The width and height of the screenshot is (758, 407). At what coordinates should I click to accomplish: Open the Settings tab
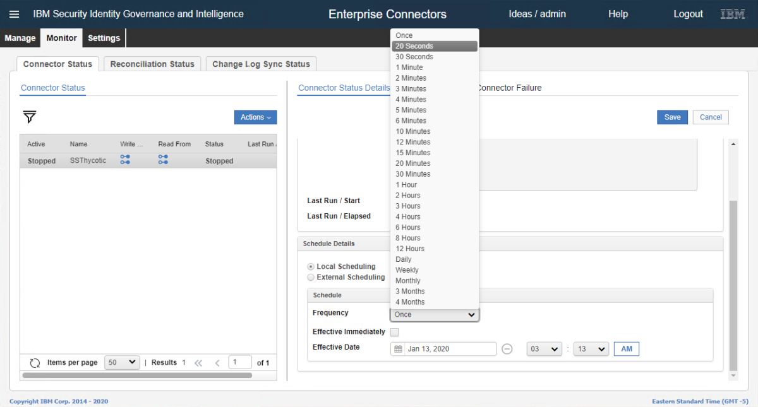(x=104, y=38)
